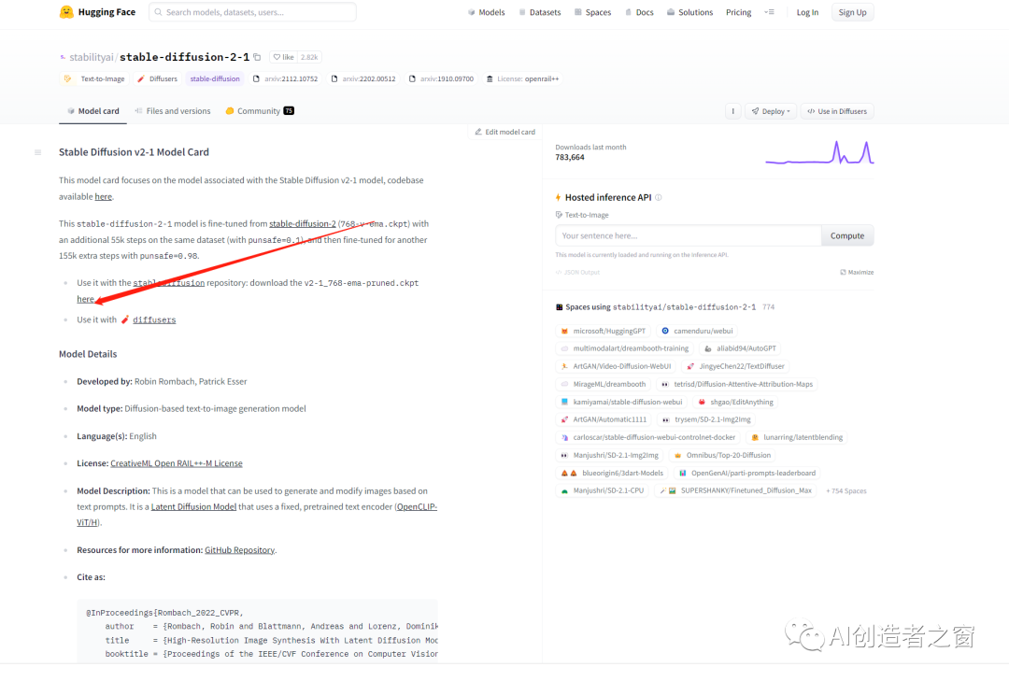
Task: Open ArtGAN/Automatic1111 space
Action: tap(604, 419)
